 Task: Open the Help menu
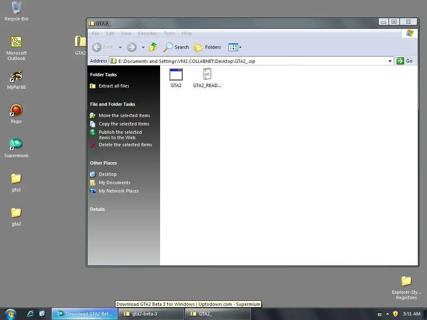186,33
